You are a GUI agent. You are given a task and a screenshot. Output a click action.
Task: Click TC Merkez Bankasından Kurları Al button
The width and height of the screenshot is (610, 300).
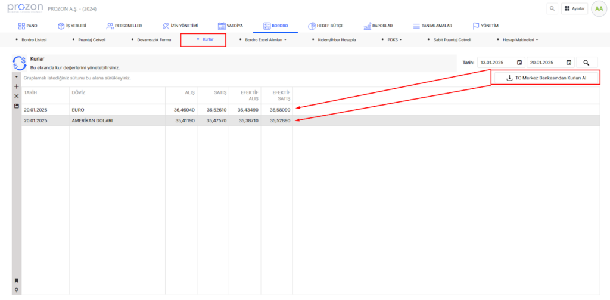[546, 78]
